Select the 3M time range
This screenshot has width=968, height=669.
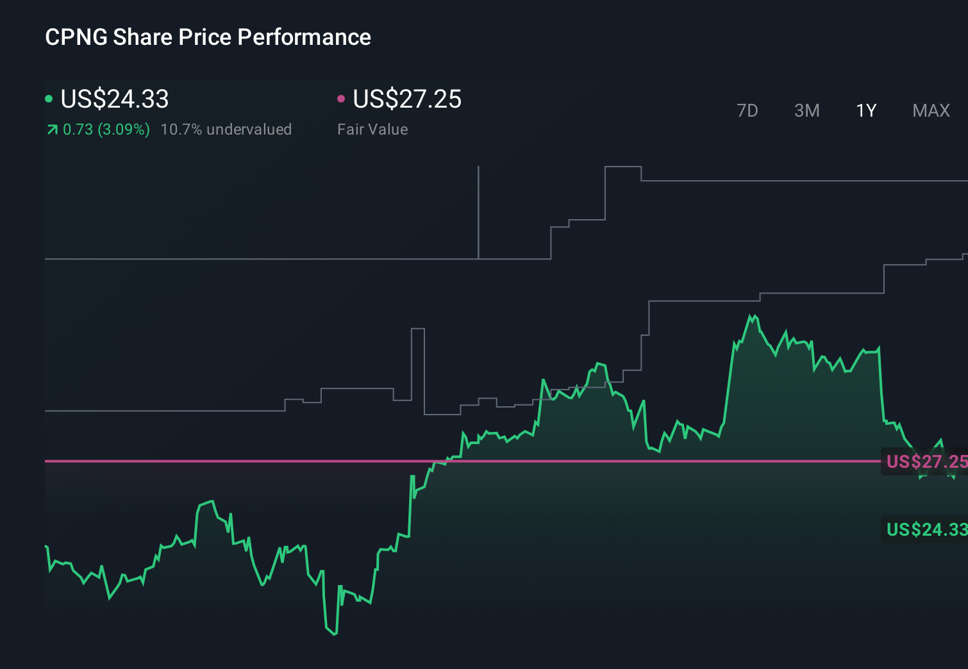coord(806,110)
